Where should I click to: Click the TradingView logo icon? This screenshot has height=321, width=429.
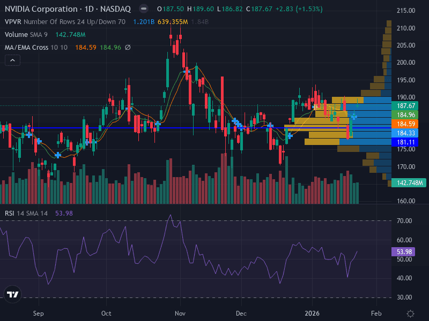[12, 295]
